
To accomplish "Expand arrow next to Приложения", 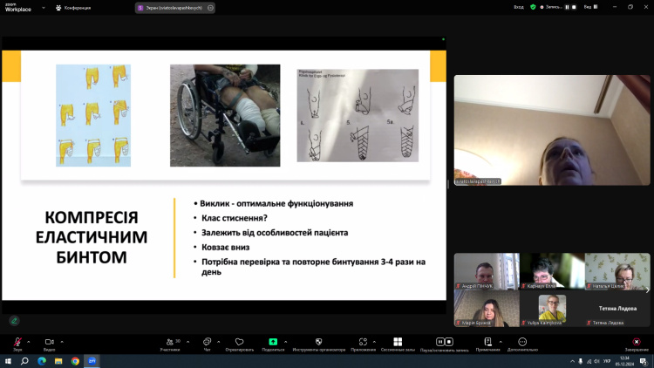I will point(374,342).
